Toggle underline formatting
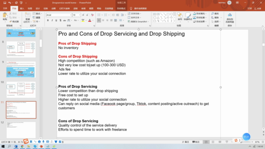Viewport: 265px width, 149px height. pyautogui.click(x=56, y=20)
